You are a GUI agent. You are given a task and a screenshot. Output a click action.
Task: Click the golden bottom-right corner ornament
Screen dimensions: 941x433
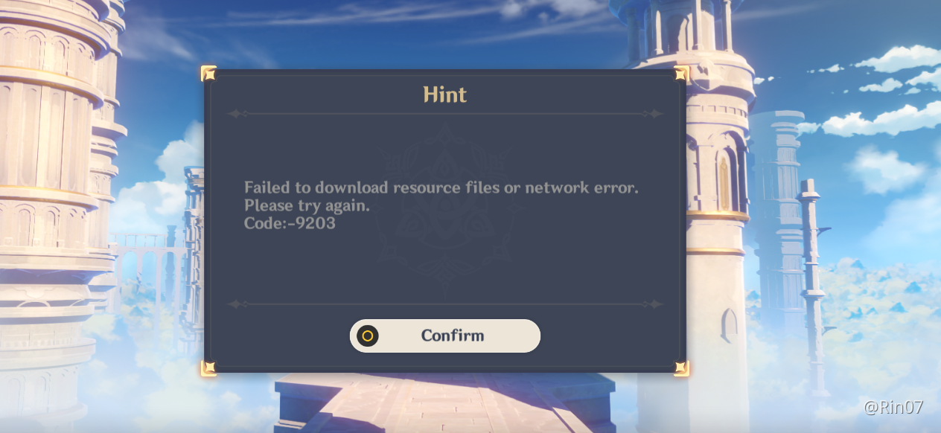click(681, 368)
